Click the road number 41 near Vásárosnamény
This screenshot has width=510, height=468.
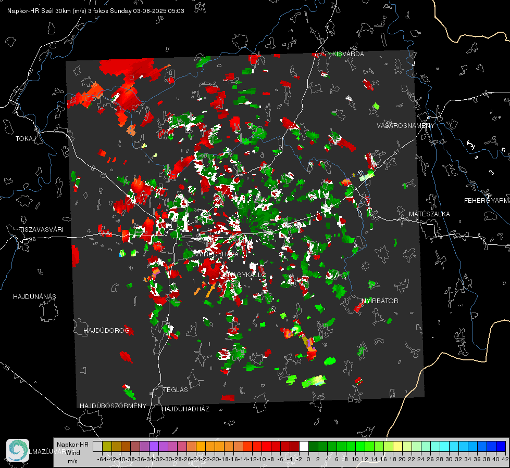coord(396,152)
